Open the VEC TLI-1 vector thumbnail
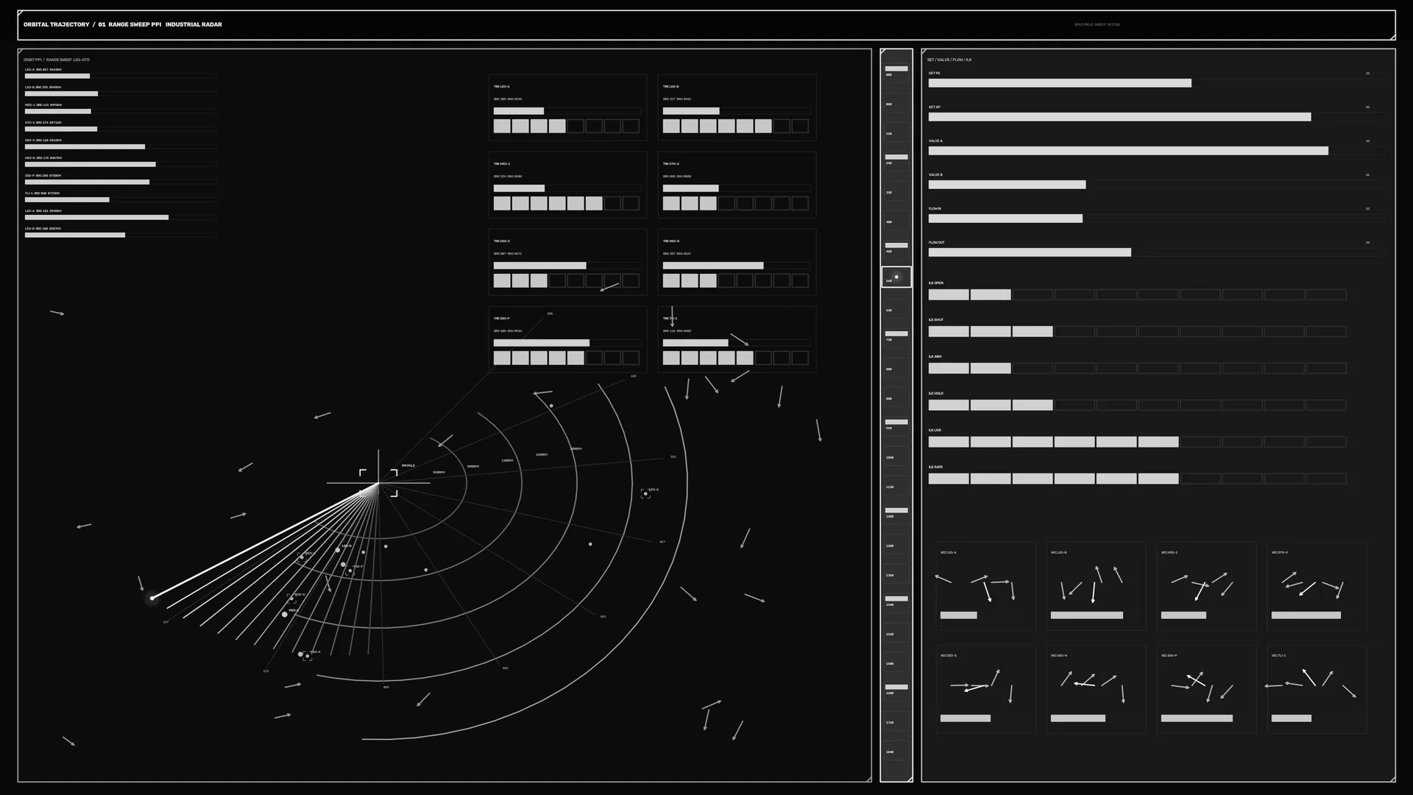Image resolution: width=1413 pixels, height=795 pixels. point(1317,689)
